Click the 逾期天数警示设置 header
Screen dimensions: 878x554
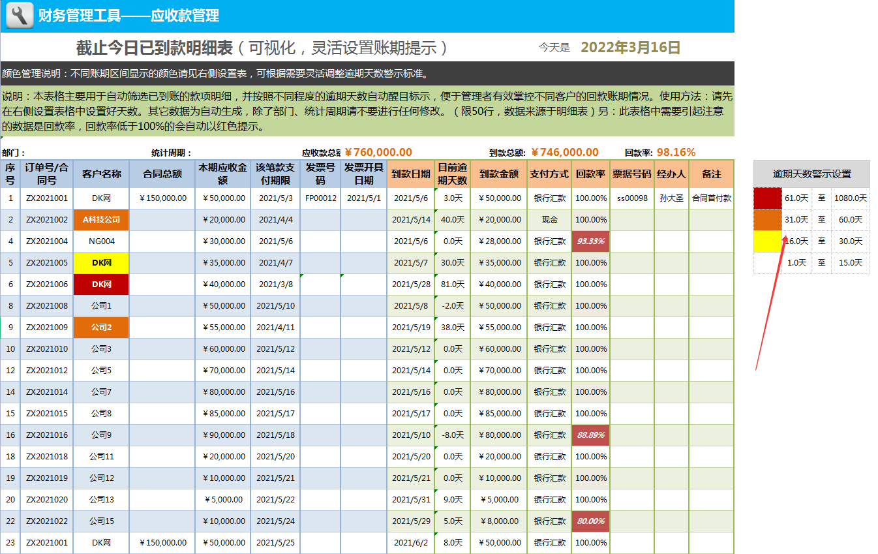click(x=811, y=174)
